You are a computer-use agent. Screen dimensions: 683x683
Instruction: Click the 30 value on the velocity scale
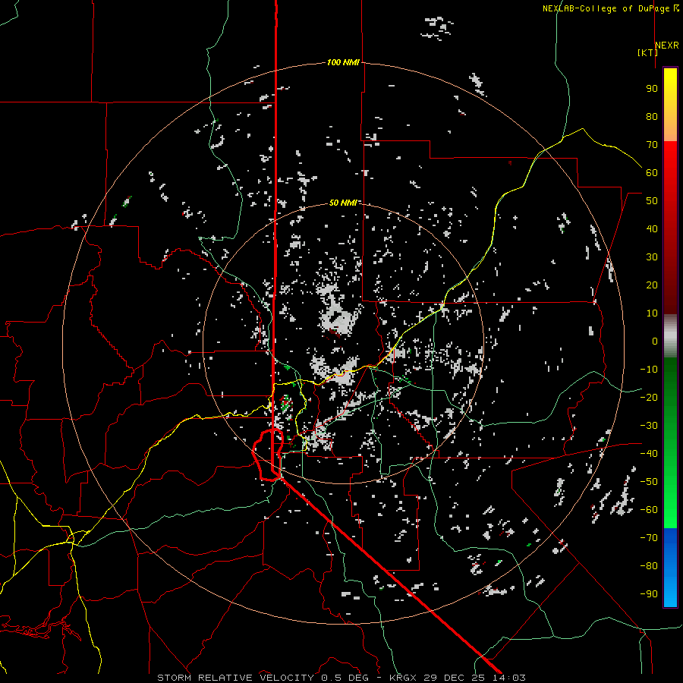[x=652, y=257]
